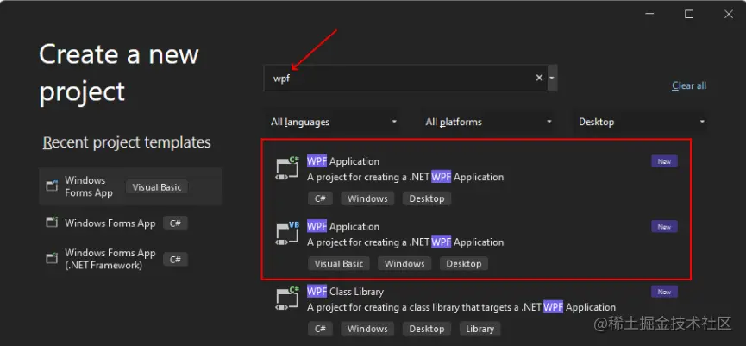Click the Visual Basic tag under WPF Application
Viewport: 746px width, 346px height.
point(339,264)
